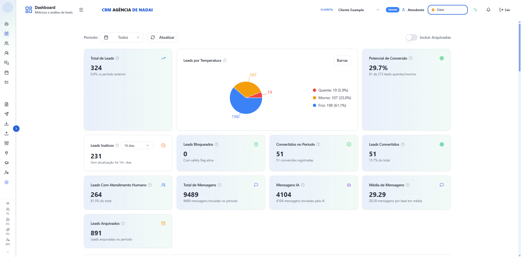Click the help icon next to Leads Bloqueados
This screenshot has width=521, height=257.
point(217,144)
